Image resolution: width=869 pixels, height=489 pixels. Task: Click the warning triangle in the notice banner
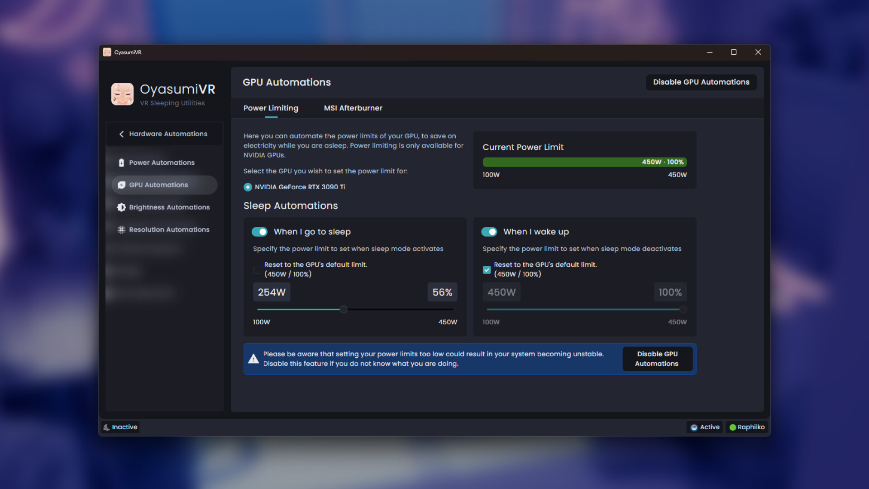pos(254,359)
